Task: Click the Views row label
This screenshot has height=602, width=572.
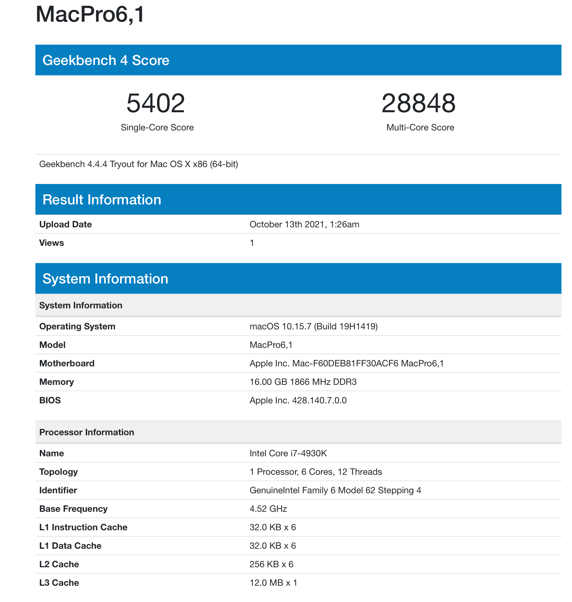Action: click(x=52, y=243)
